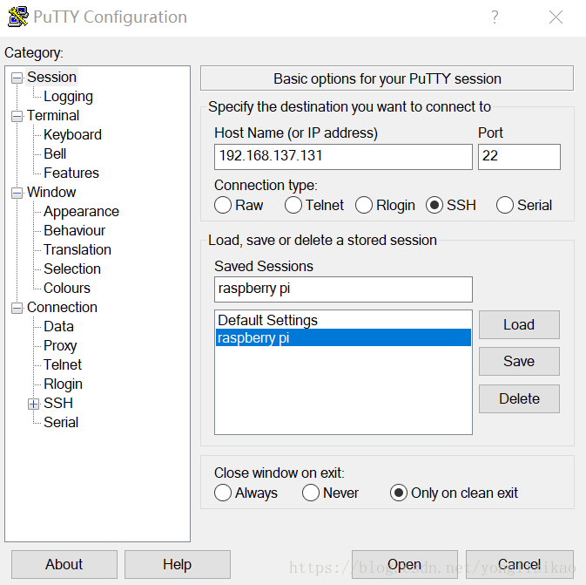Click the Port input field
The width and height of the screenshot is (586, 585).
519,156
